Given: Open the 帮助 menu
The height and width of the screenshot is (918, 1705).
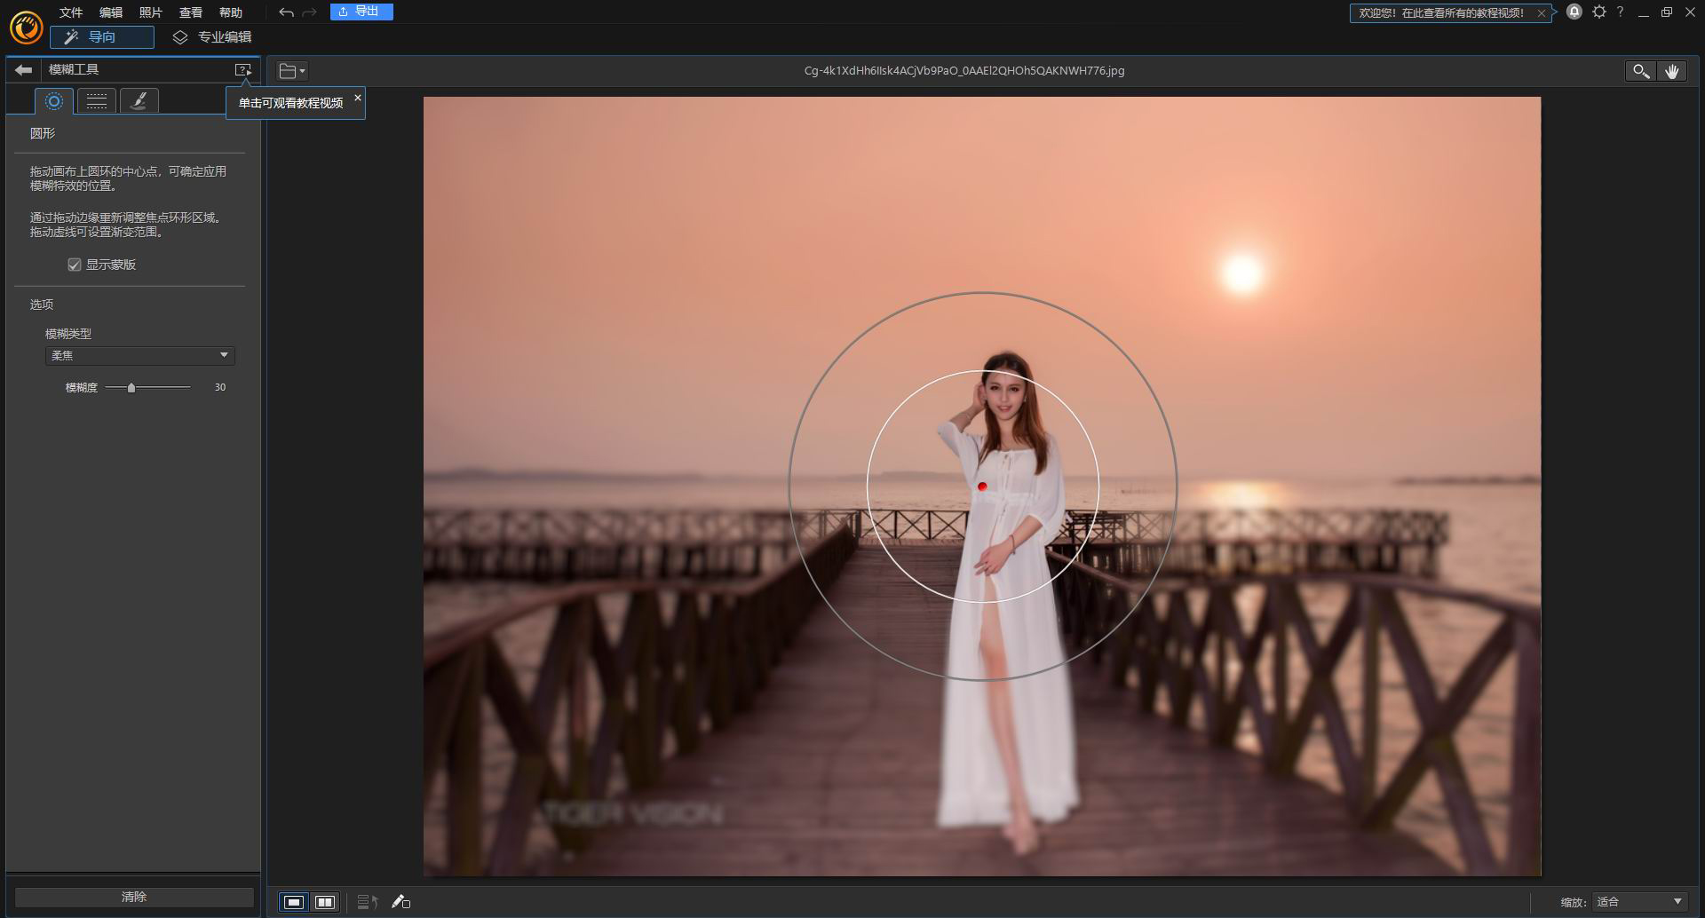Looking at the screenshot, I should (x=231, y=12).
